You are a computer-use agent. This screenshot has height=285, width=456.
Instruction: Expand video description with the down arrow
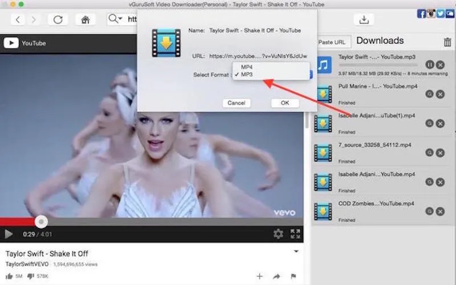point(296,251)
